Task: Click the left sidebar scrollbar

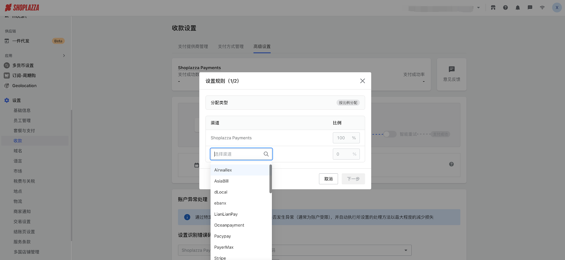Action: [x=71, y=175]
